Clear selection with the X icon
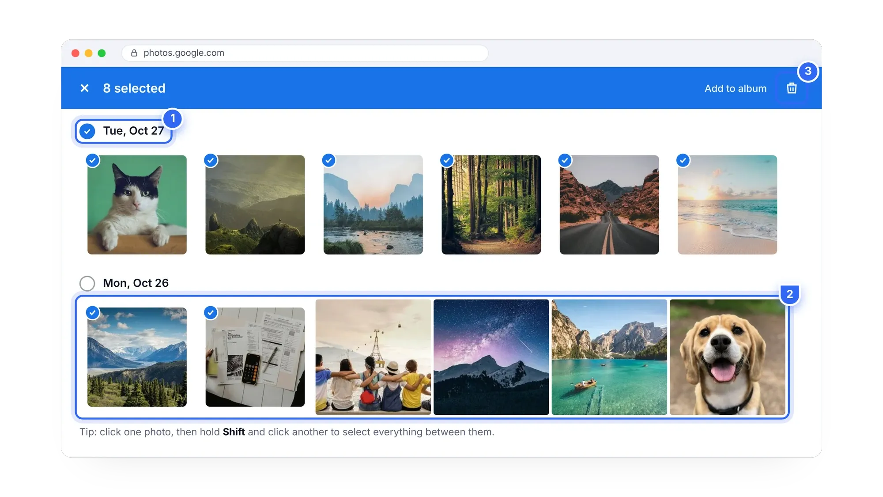The image size is (883, 497). tap(84, 88)
